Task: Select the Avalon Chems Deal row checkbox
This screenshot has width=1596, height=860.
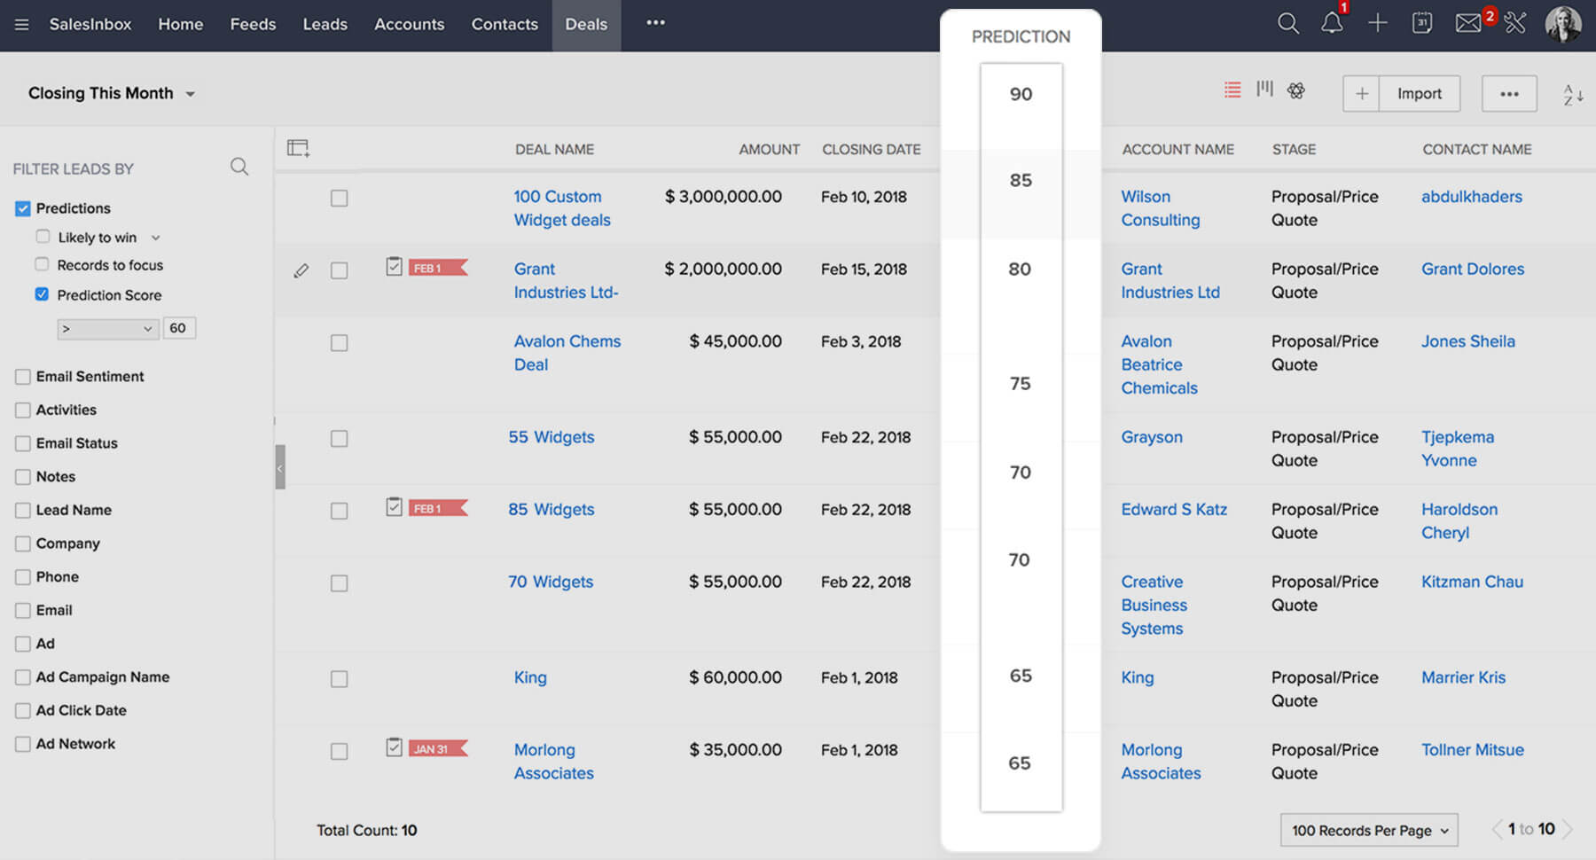Action: [339, 343]
